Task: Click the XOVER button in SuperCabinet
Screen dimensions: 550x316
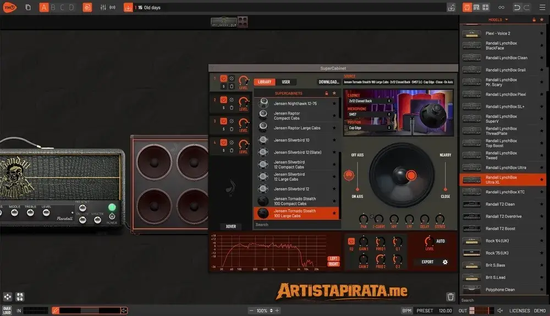Action: [x=231, y=226]
